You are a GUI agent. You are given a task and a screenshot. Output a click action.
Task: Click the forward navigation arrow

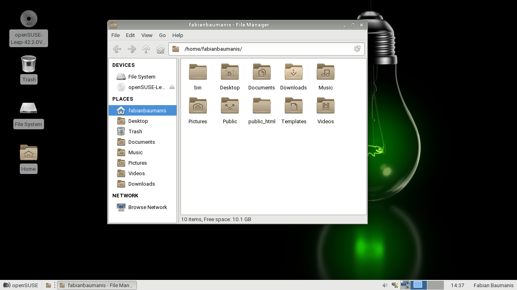132,49
